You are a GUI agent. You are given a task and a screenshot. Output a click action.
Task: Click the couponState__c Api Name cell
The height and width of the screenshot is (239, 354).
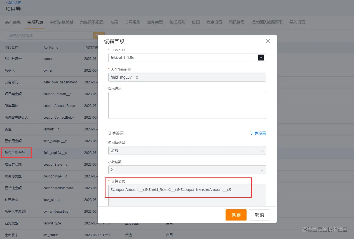tap(55, 165)
